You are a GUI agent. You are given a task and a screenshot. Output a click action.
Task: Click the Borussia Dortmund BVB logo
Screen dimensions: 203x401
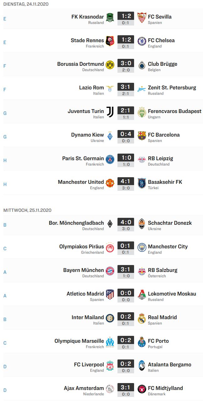(110, 65)
